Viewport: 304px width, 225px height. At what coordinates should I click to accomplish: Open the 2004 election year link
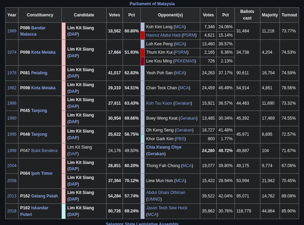(12, 166)
